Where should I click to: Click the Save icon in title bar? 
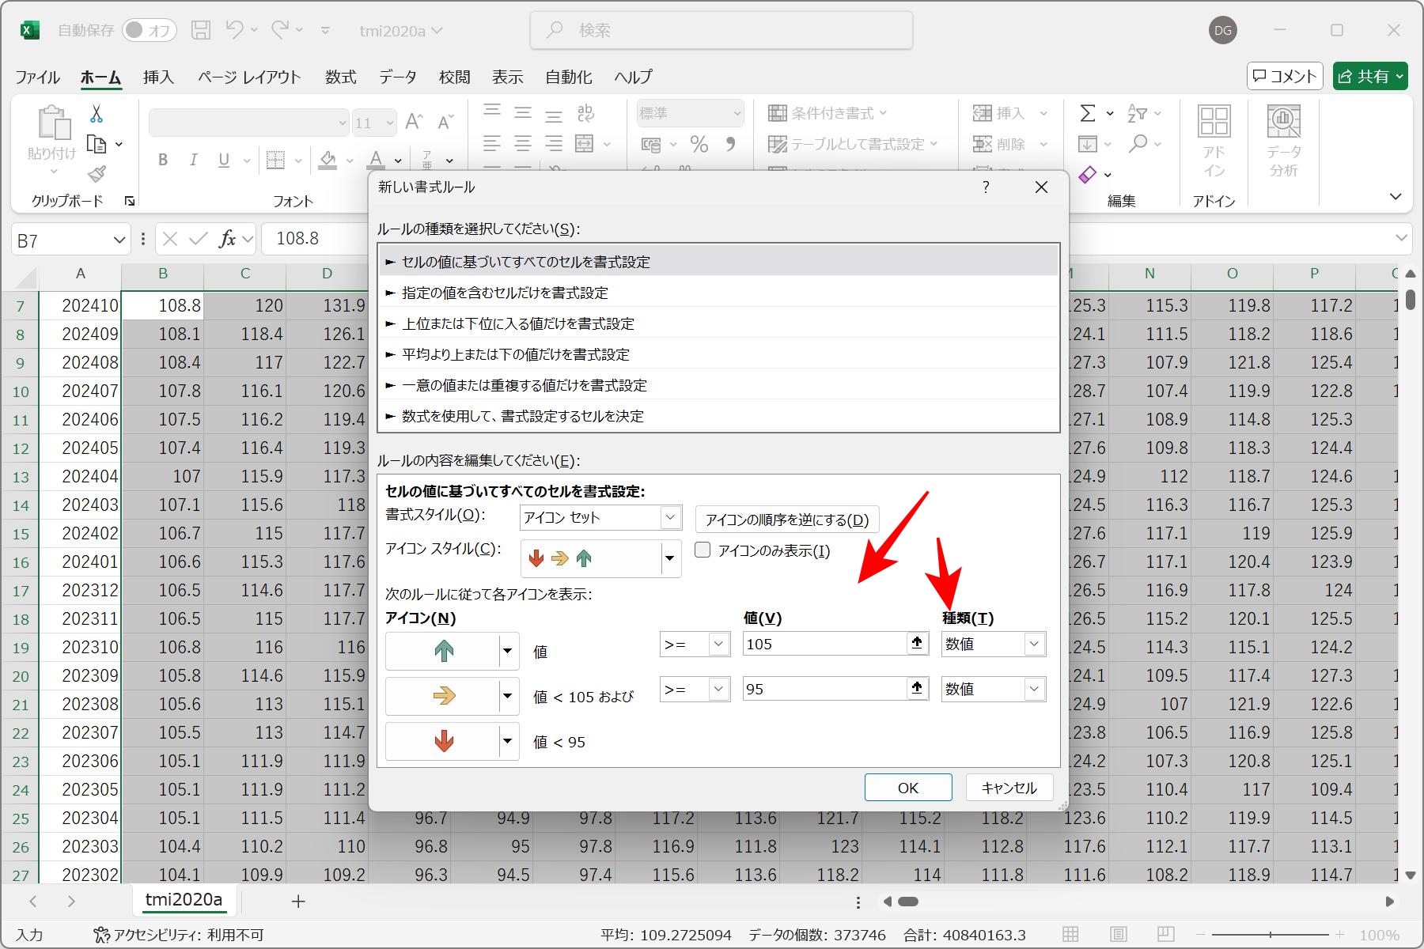tap(201, 30)
